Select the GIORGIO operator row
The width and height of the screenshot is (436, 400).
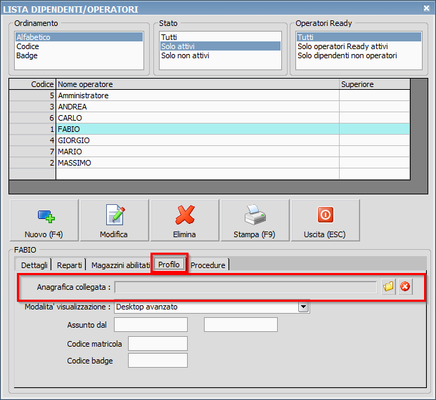click(x=210, y=140)
